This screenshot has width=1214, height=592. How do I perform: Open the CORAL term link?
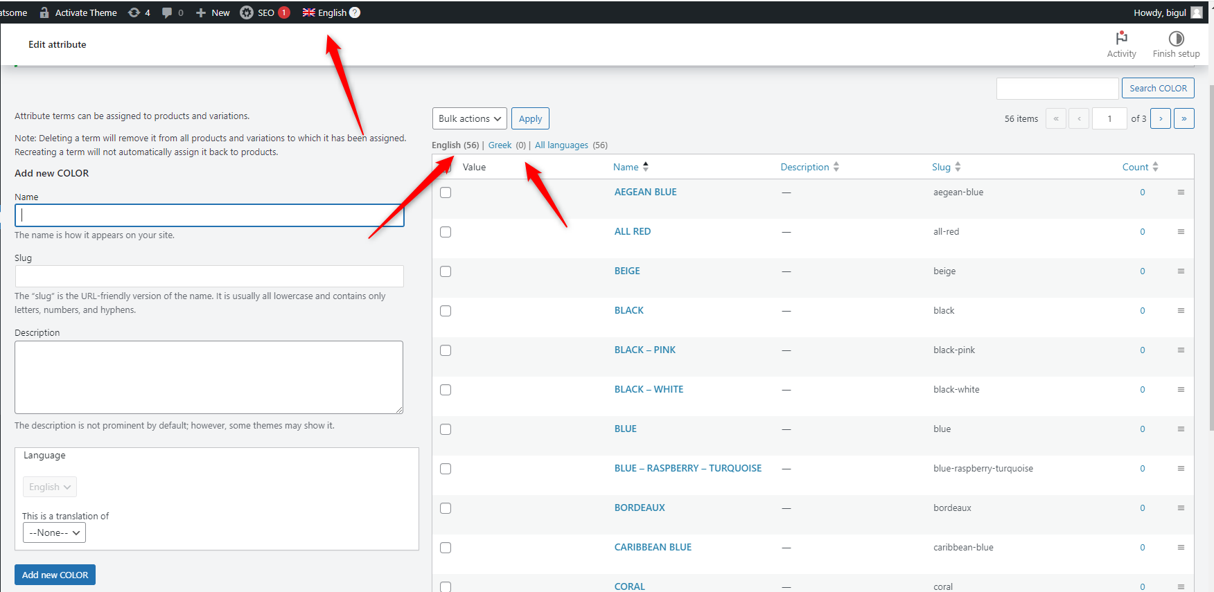(629, 586)
